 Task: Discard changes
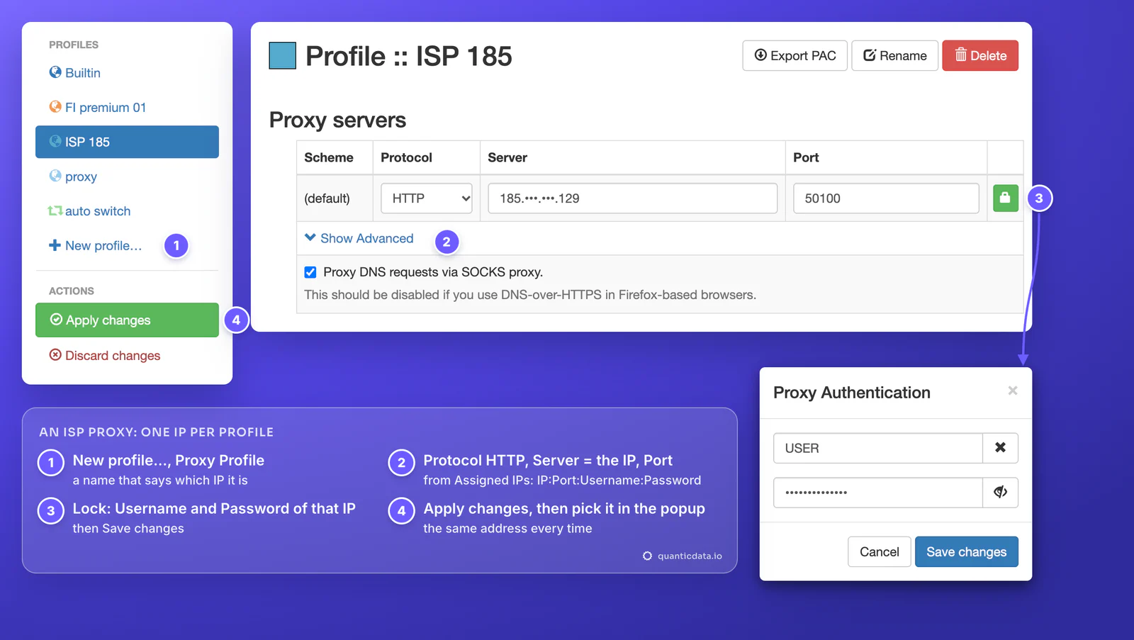click(105, 356)
